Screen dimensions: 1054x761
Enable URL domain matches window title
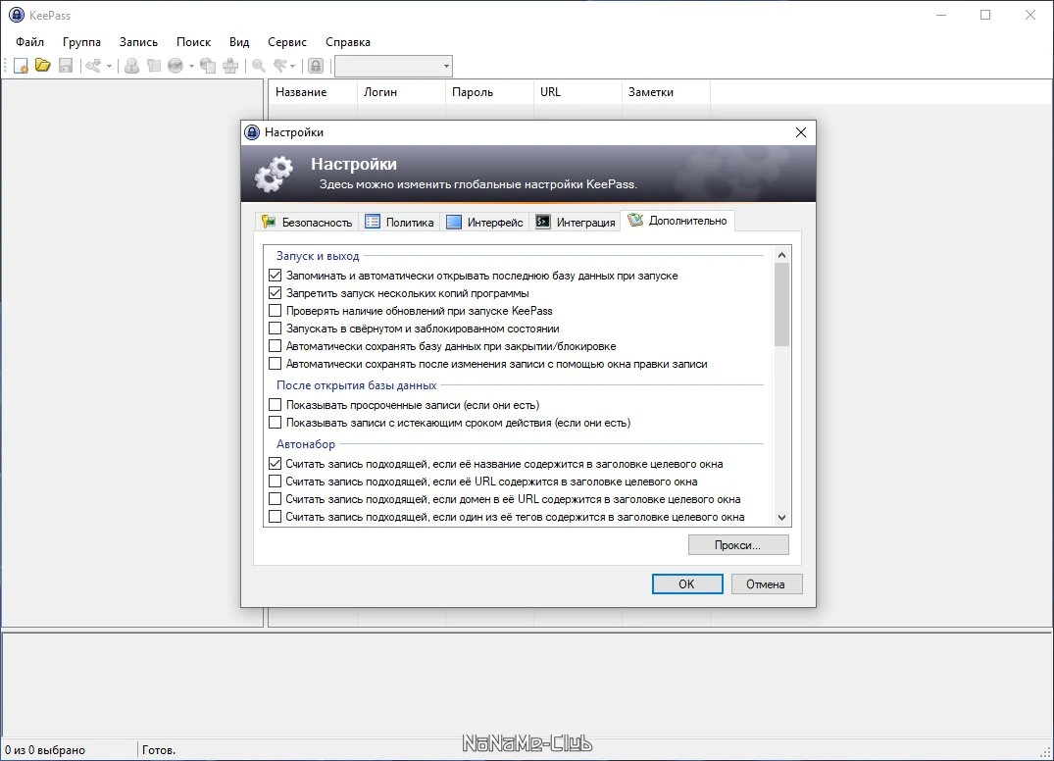(275, 499)
